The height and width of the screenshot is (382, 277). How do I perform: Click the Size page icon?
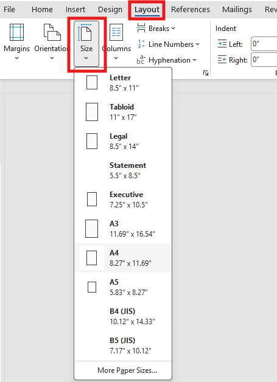85,32
